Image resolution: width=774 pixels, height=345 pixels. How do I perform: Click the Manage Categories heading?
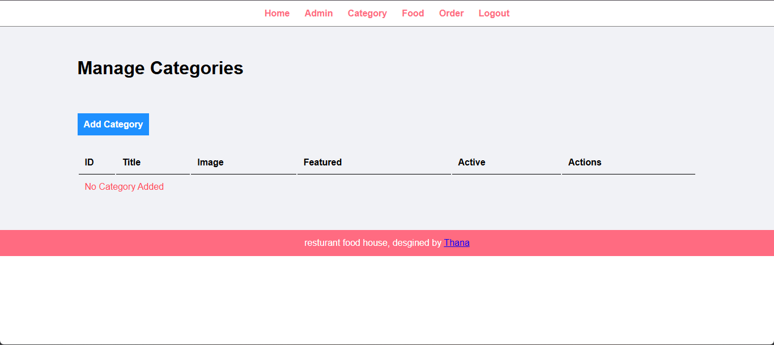[x=160, y=69]
